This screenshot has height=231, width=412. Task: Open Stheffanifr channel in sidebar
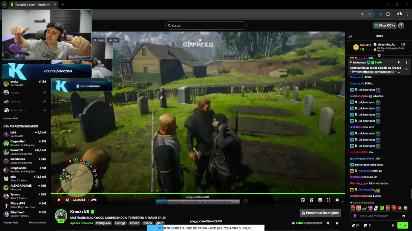tap(25, 214)
